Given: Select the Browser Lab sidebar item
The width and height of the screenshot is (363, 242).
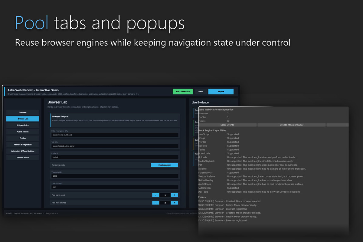Looking at the screenshot, I should pos(23,119).
